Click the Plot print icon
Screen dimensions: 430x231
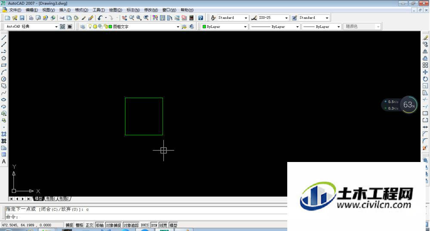coord(31,18)
